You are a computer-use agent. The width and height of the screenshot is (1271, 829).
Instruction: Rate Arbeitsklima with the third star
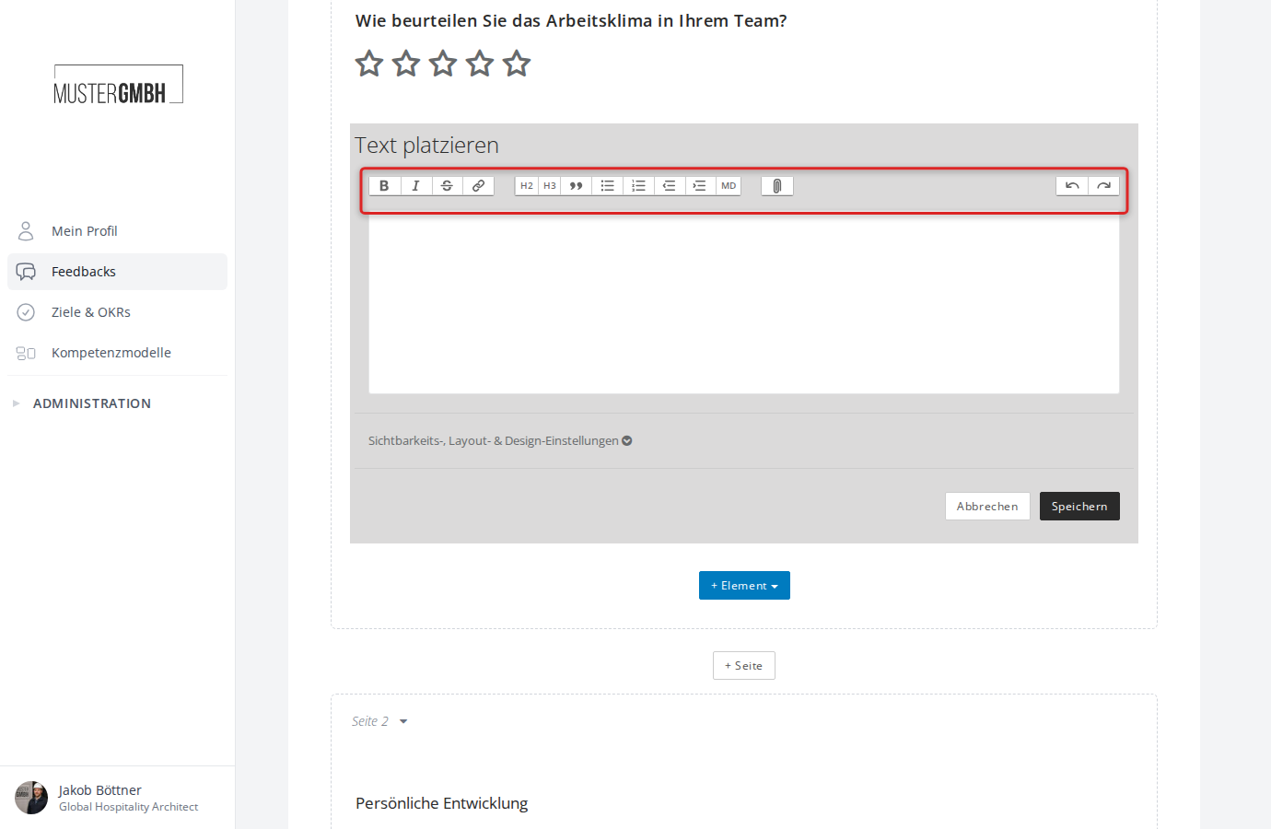(443, 64)
